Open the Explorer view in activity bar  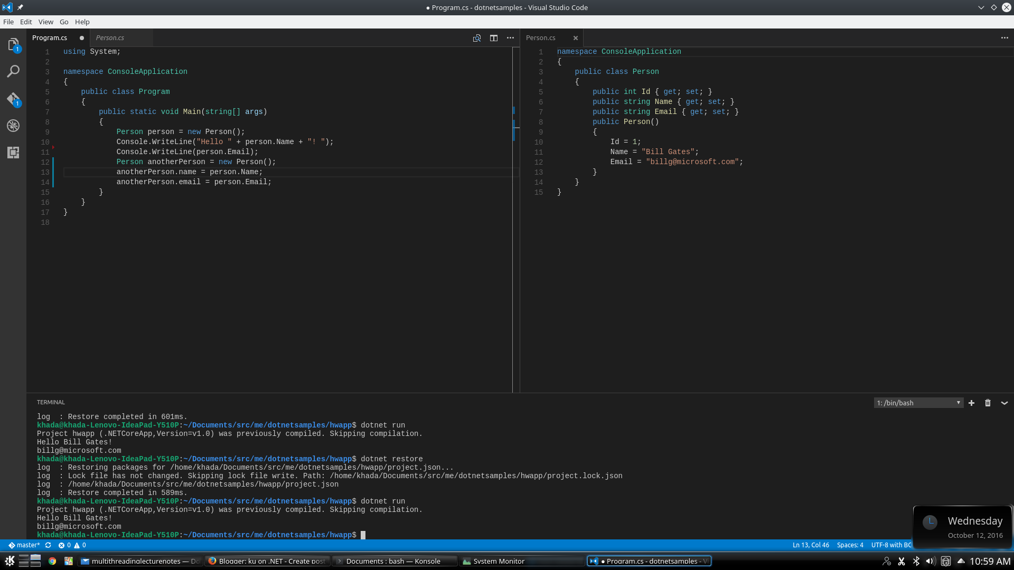[x=13, y=45]
